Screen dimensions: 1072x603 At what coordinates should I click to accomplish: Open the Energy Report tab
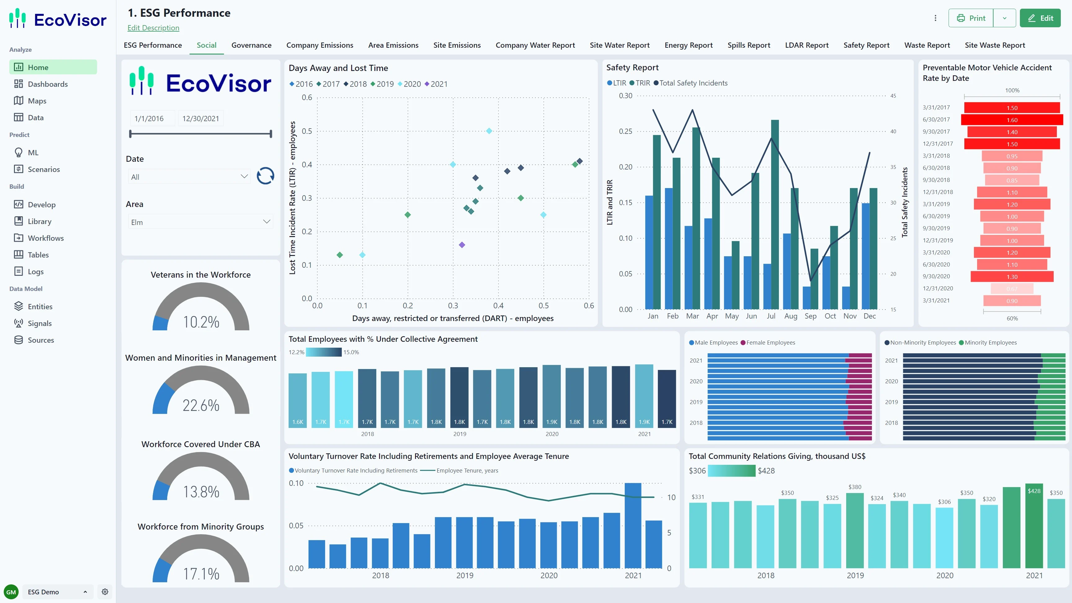(x=688, y=45)
